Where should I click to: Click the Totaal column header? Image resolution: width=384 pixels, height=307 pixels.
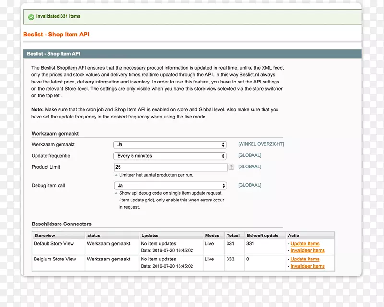click(233, 236)
